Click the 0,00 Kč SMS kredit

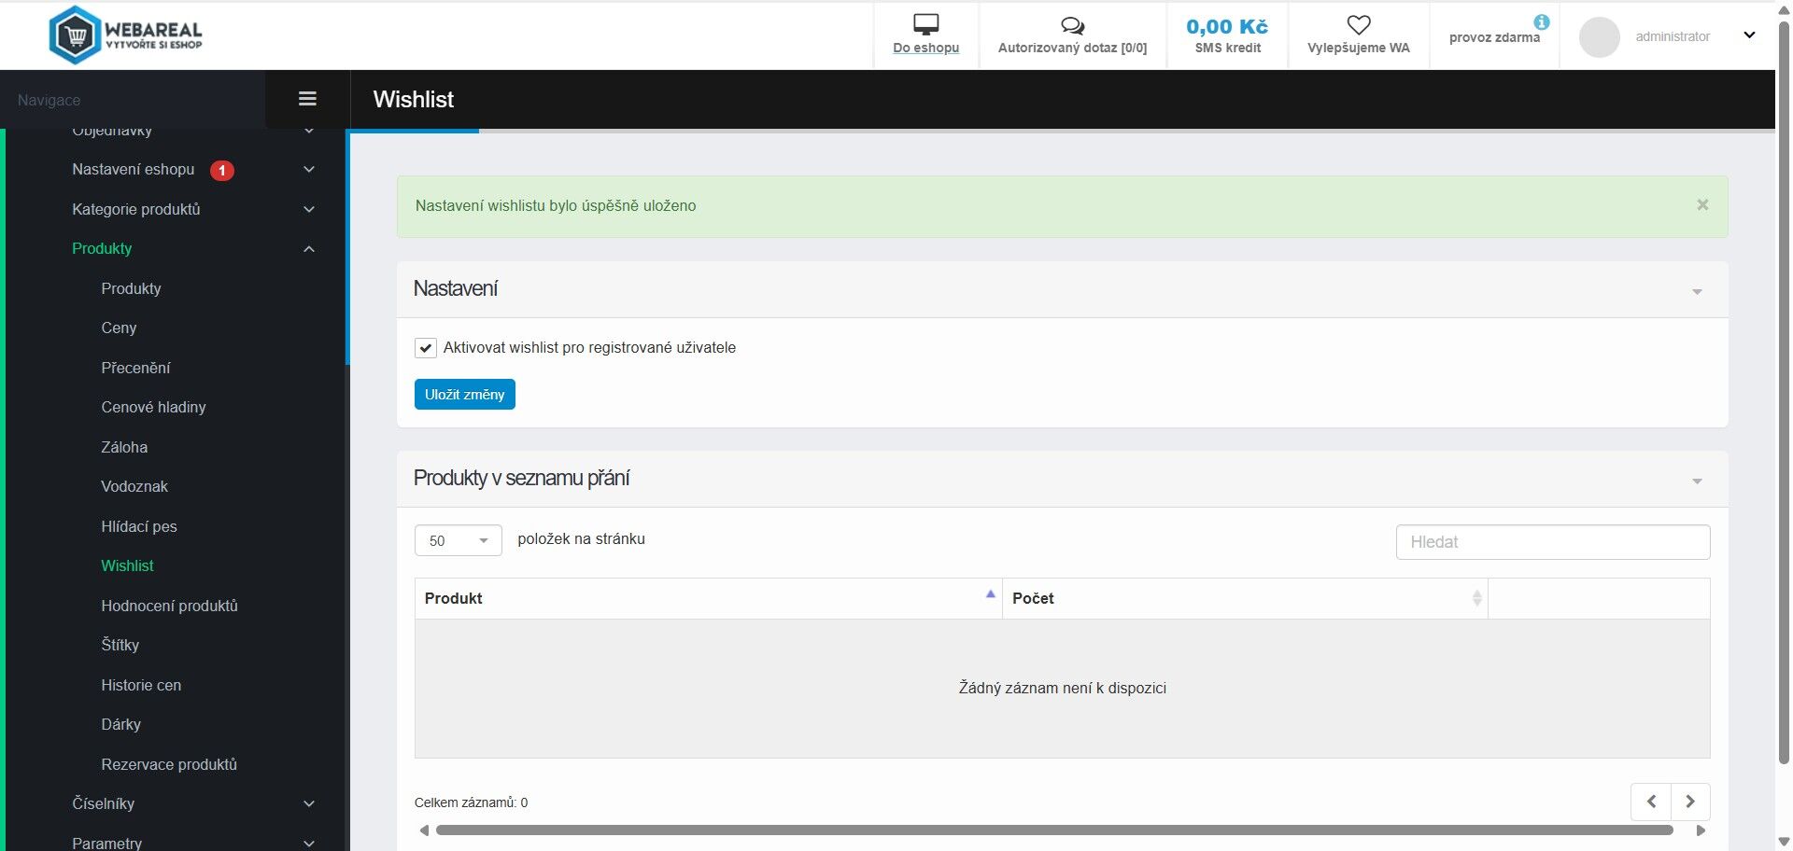[x=1227, y=35]
